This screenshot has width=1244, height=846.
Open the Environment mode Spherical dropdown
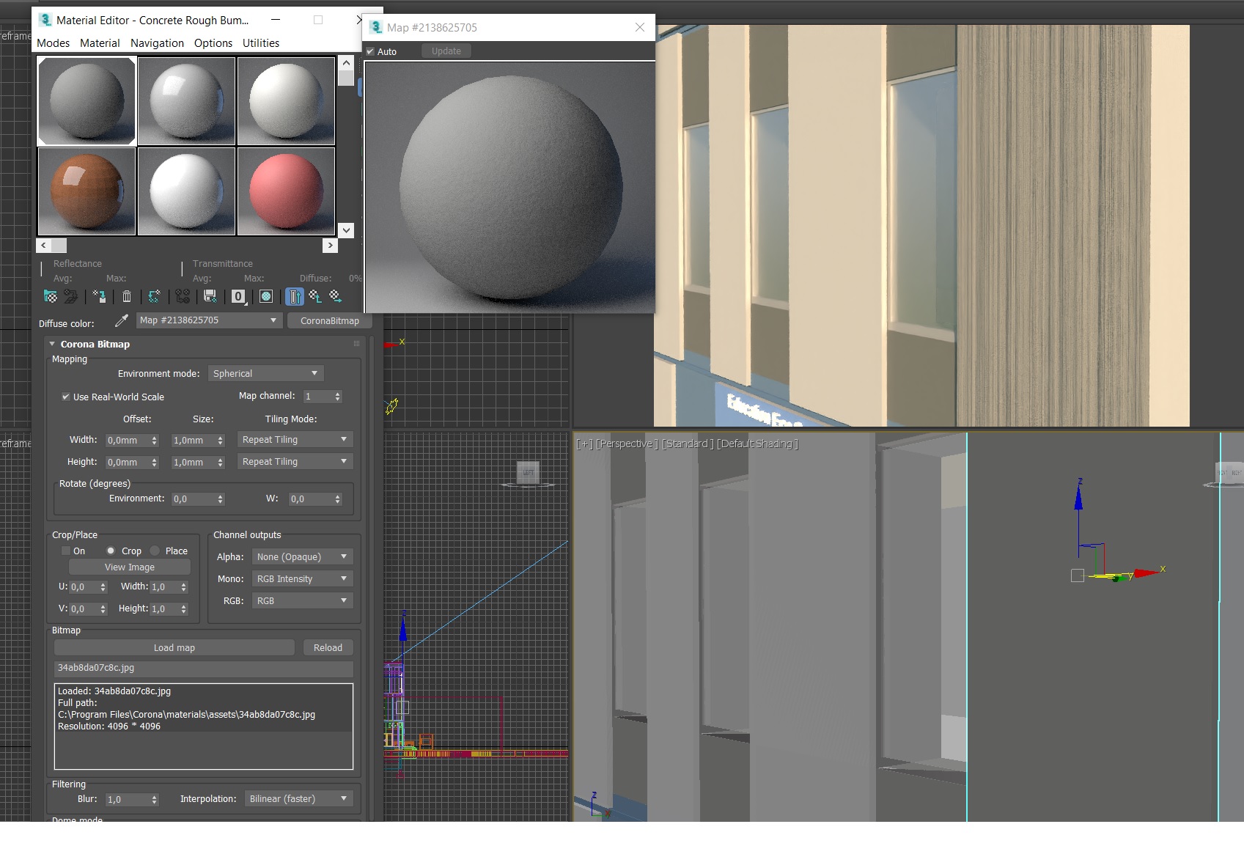[x=265, y=373]
